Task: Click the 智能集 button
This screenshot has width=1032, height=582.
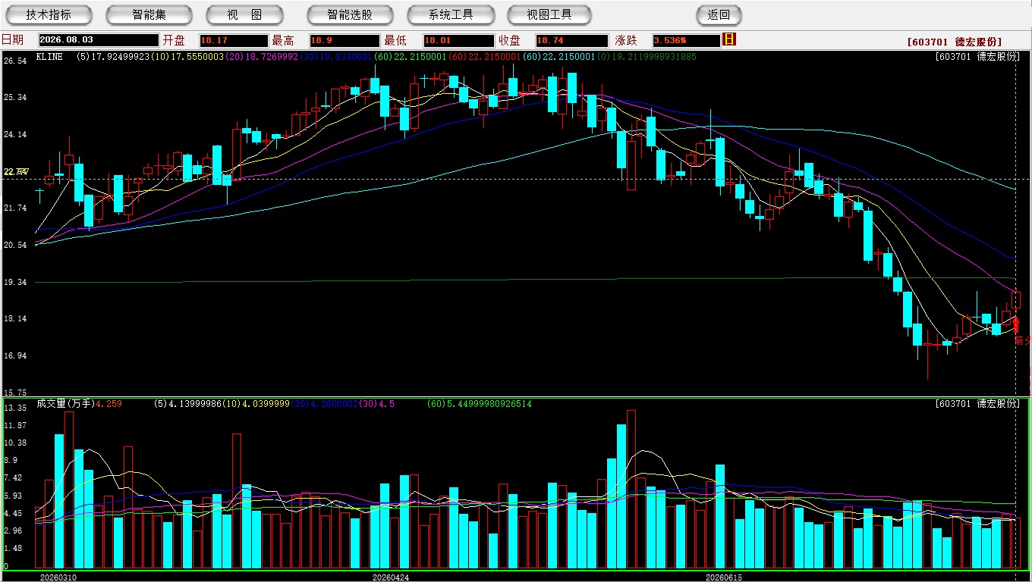Action: (149, 14)
